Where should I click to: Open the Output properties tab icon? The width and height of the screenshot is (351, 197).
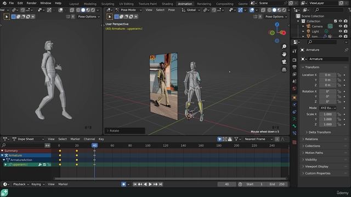pos(295,67)
